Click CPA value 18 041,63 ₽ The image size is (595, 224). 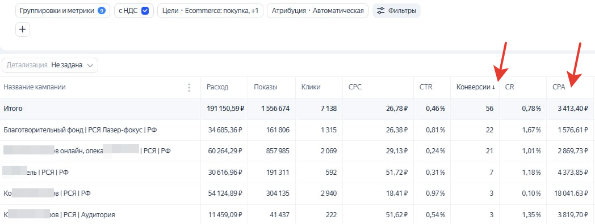pyautogui.click(x=571, y=193)
